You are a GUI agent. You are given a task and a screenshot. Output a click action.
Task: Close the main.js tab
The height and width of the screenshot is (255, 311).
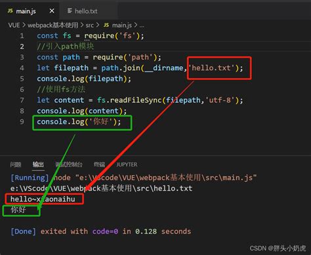tap(52, 10)
